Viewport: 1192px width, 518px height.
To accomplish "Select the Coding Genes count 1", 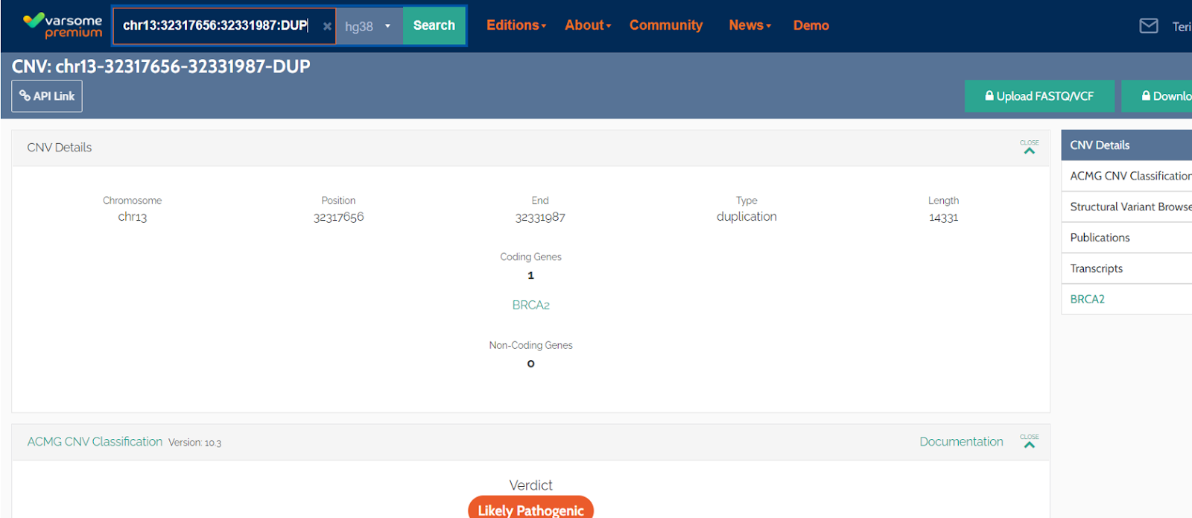I will click(x=530, y=275).
